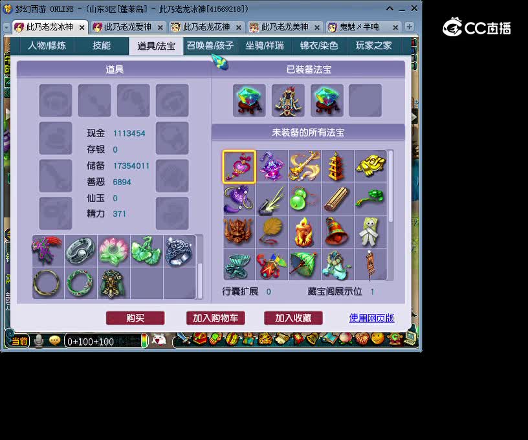The width and height of the screenshot is (528, 440).
Task: Select the green jade leaf pendant item
Action: (146, 251)
